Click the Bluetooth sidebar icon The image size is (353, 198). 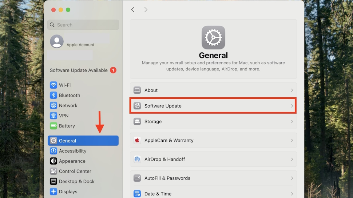click(x=53, y=95)
